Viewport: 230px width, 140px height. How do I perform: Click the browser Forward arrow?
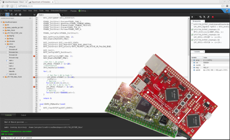[7, 6]
